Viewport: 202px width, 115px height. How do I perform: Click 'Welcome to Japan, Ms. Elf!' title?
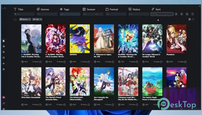[x=103, y=55]
